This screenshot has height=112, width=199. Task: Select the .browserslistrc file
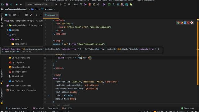click(21, 58)
